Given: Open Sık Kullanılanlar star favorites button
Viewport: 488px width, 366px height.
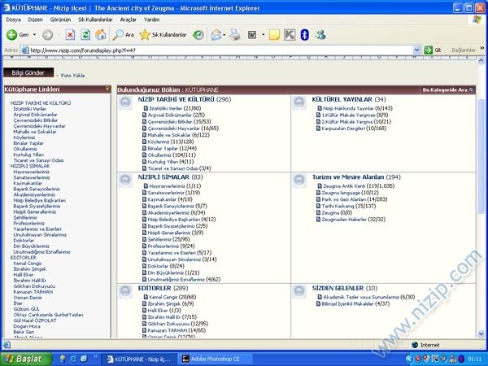Looking at the screenshot, I should [x=163, y=35].
